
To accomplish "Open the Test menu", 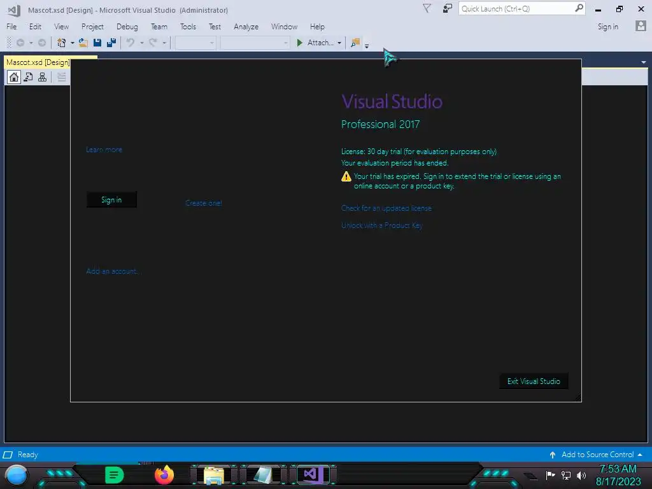I will click(215, 27).
